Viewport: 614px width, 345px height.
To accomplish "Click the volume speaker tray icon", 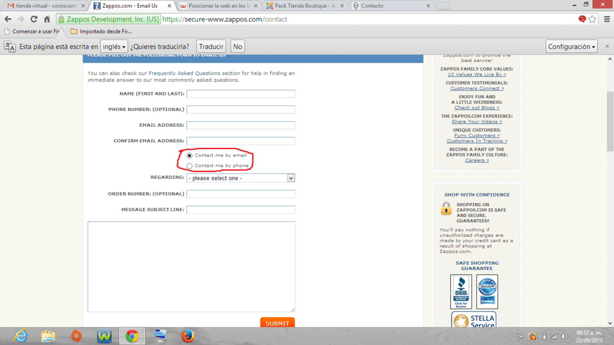I will pyautogui.click(x=564, y=337).
